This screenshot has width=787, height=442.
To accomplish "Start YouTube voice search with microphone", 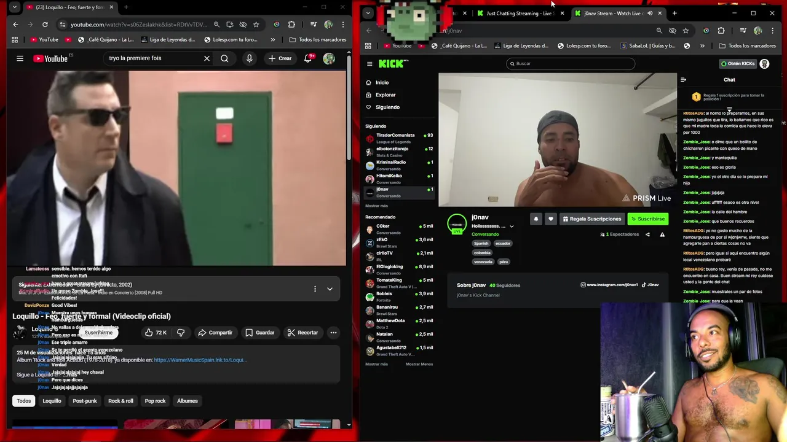I will tap(249, 58).
